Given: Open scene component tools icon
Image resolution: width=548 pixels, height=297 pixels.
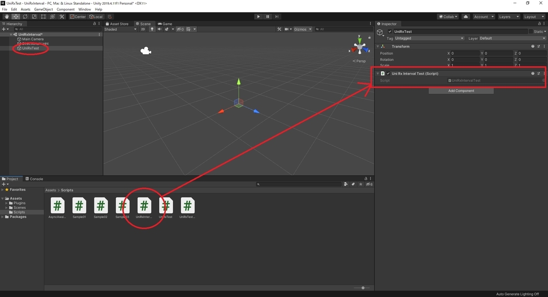Looking at the screenshot, I should [x=280, y=29].
